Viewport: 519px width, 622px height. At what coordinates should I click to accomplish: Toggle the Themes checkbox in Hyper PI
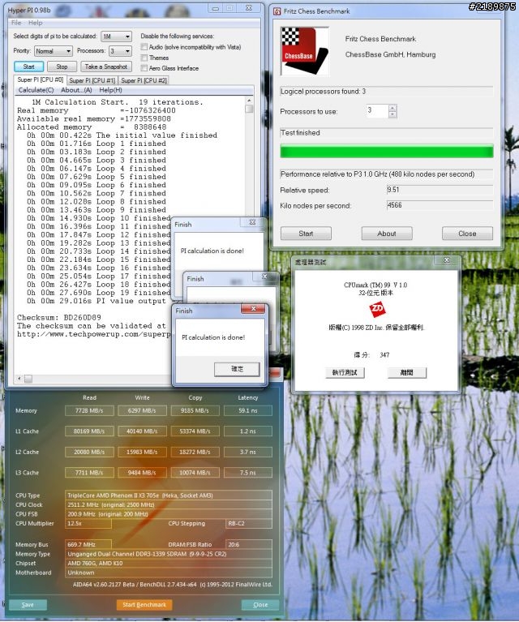click(x=144, y=58)
